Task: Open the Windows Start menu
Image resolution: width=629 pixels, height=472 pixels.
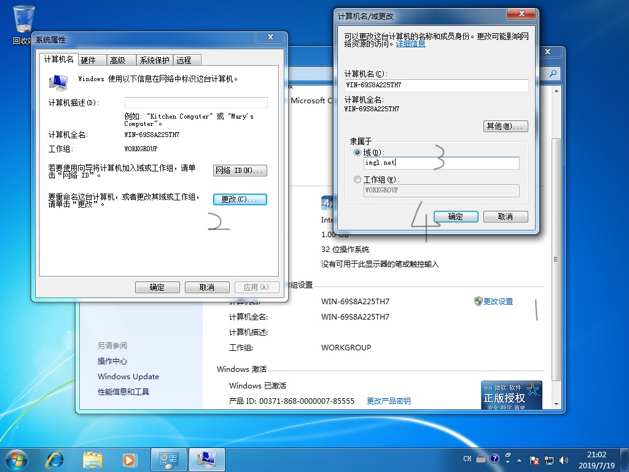Action: 16,458
